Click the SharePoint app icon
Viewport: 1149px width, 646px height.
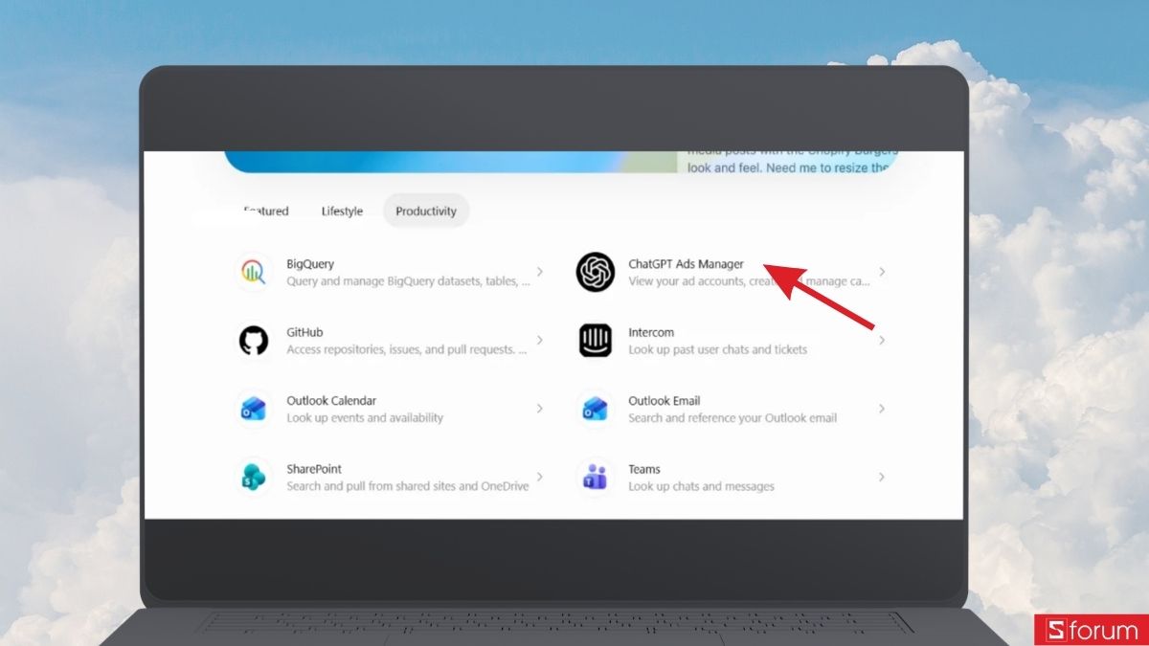pos(254,477)
